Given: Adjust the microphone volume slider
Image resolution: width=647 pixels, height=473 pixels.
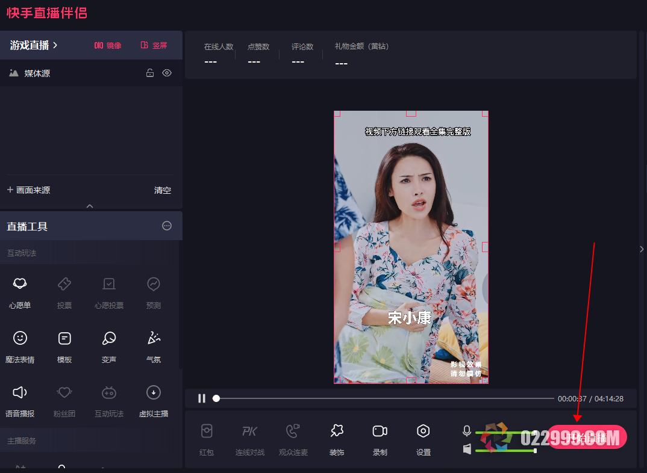Looking at the screenshot, I should click(x=506, y=433).
